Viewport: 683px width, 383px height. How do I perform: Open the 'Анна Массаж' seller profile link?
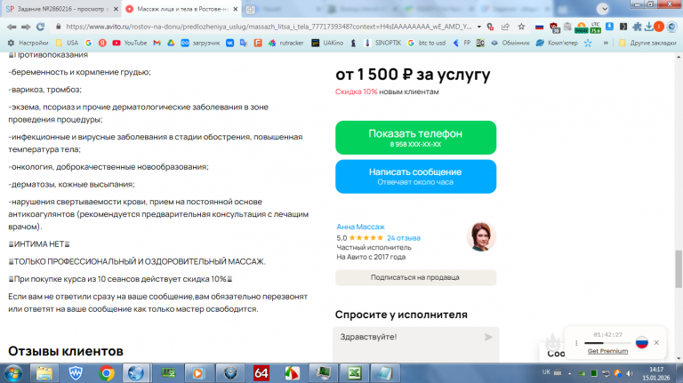tap(361, 227)
